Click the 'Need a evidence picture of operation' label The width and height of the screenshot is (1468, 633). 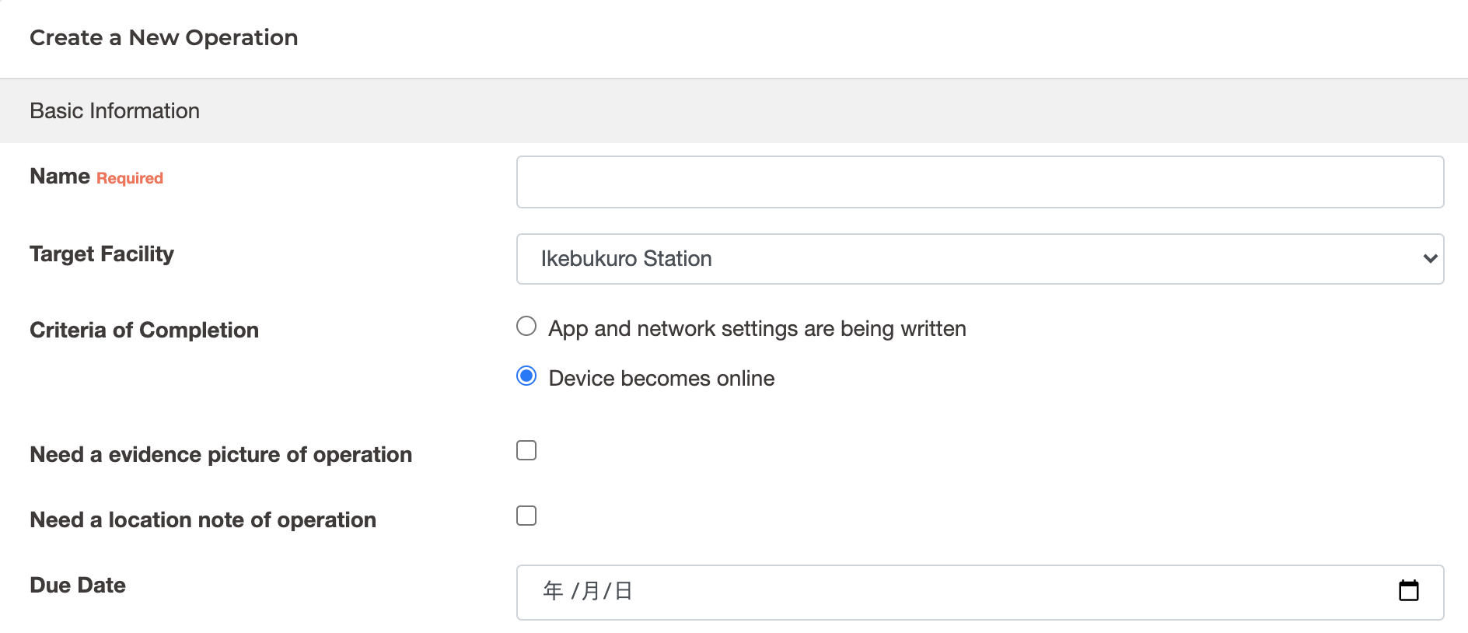coord(221,455)
